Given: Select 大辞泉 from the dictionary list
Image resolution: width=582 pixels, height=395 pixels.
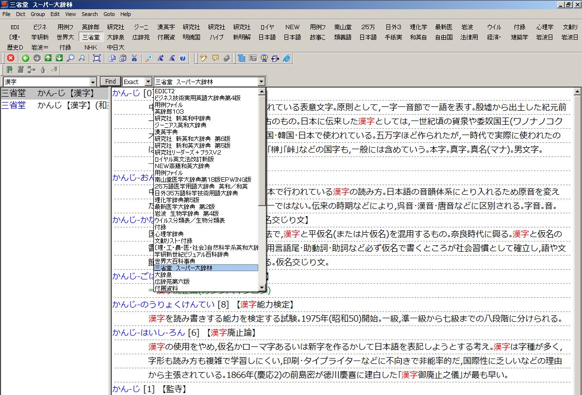Looking at the screenshot, I should pyautogui.click(x=206, y=275).
